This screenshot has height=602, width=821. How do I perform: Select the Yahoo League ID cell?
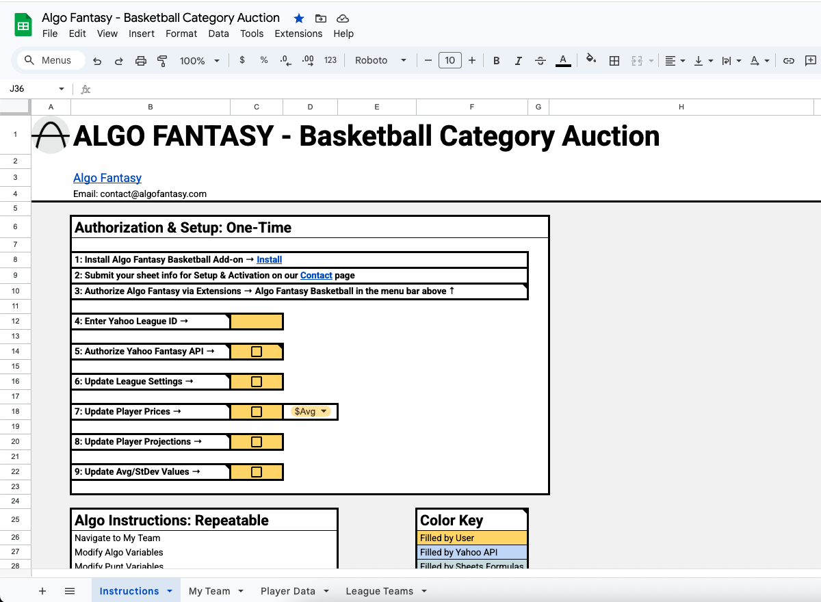click(257, 322)
